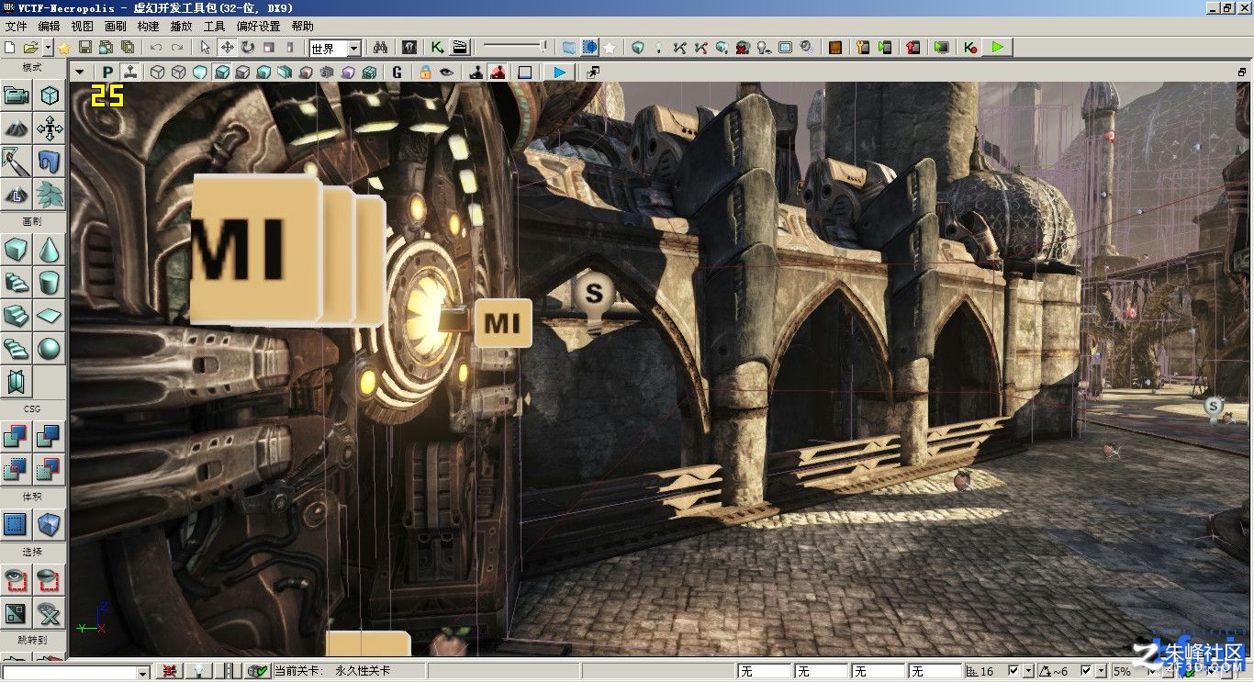
Task: Adjust the toolbar slider near Matinee icon
Action: tap(515, 47)
